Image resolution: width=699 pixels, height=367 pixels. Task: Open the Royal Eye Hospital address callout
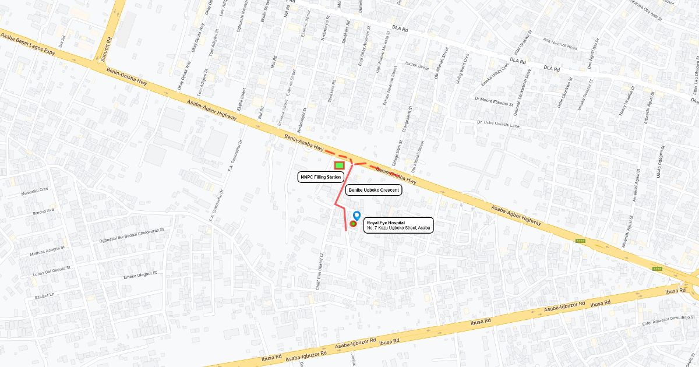[x=399, y=226]
